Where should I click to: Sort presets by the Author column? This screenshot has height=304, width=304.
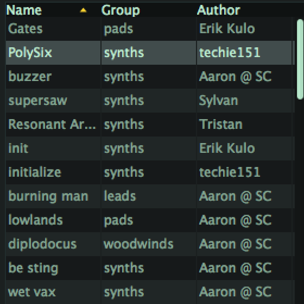[218, 10]
